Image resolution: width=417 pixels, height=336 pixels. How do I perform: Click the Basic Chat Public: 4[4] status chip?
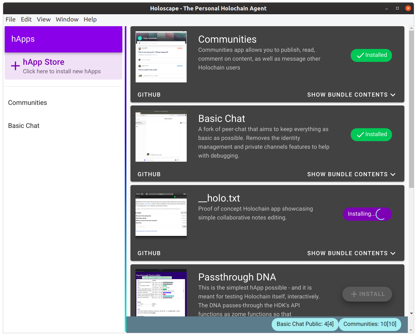tap(305, 324)
